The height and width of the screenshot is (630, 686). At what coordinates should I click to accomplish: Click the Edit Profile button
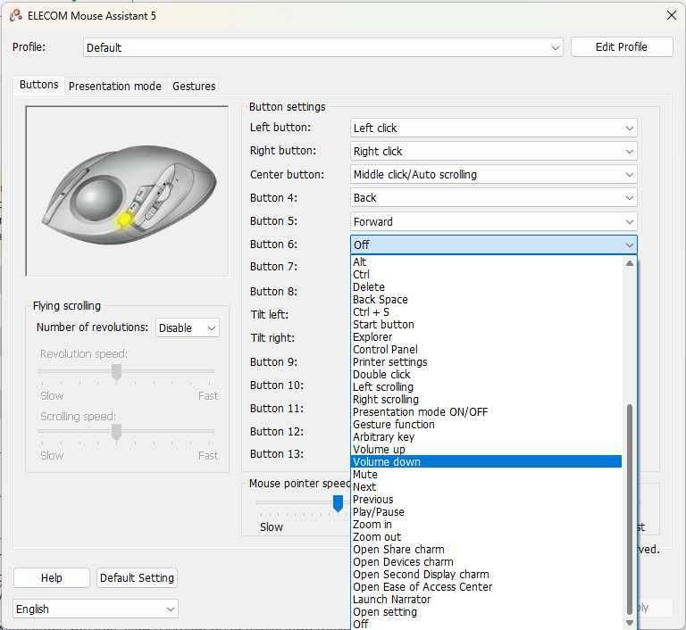[622, 46]
